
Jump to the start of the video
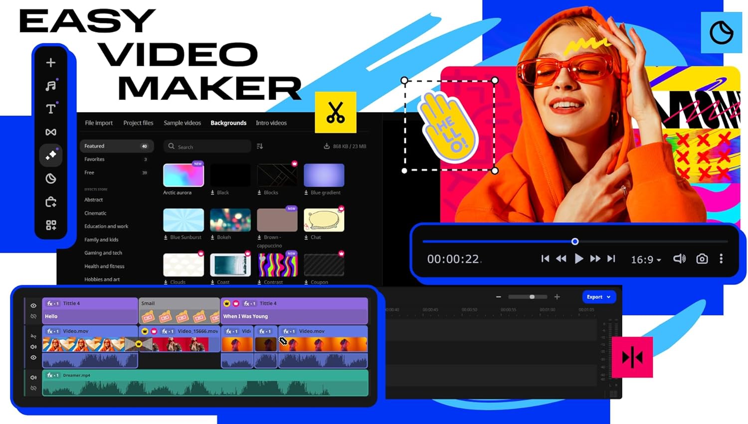pyautogui.click(x=545, y=259)
